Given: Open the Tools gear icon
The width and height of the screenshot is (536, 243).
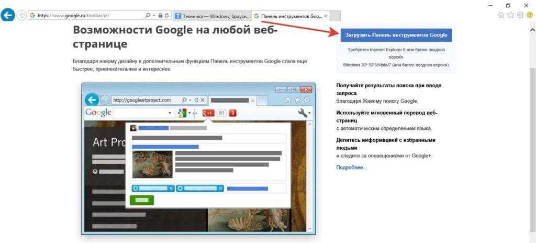Looking at the screenshot, I should (520, 15).
